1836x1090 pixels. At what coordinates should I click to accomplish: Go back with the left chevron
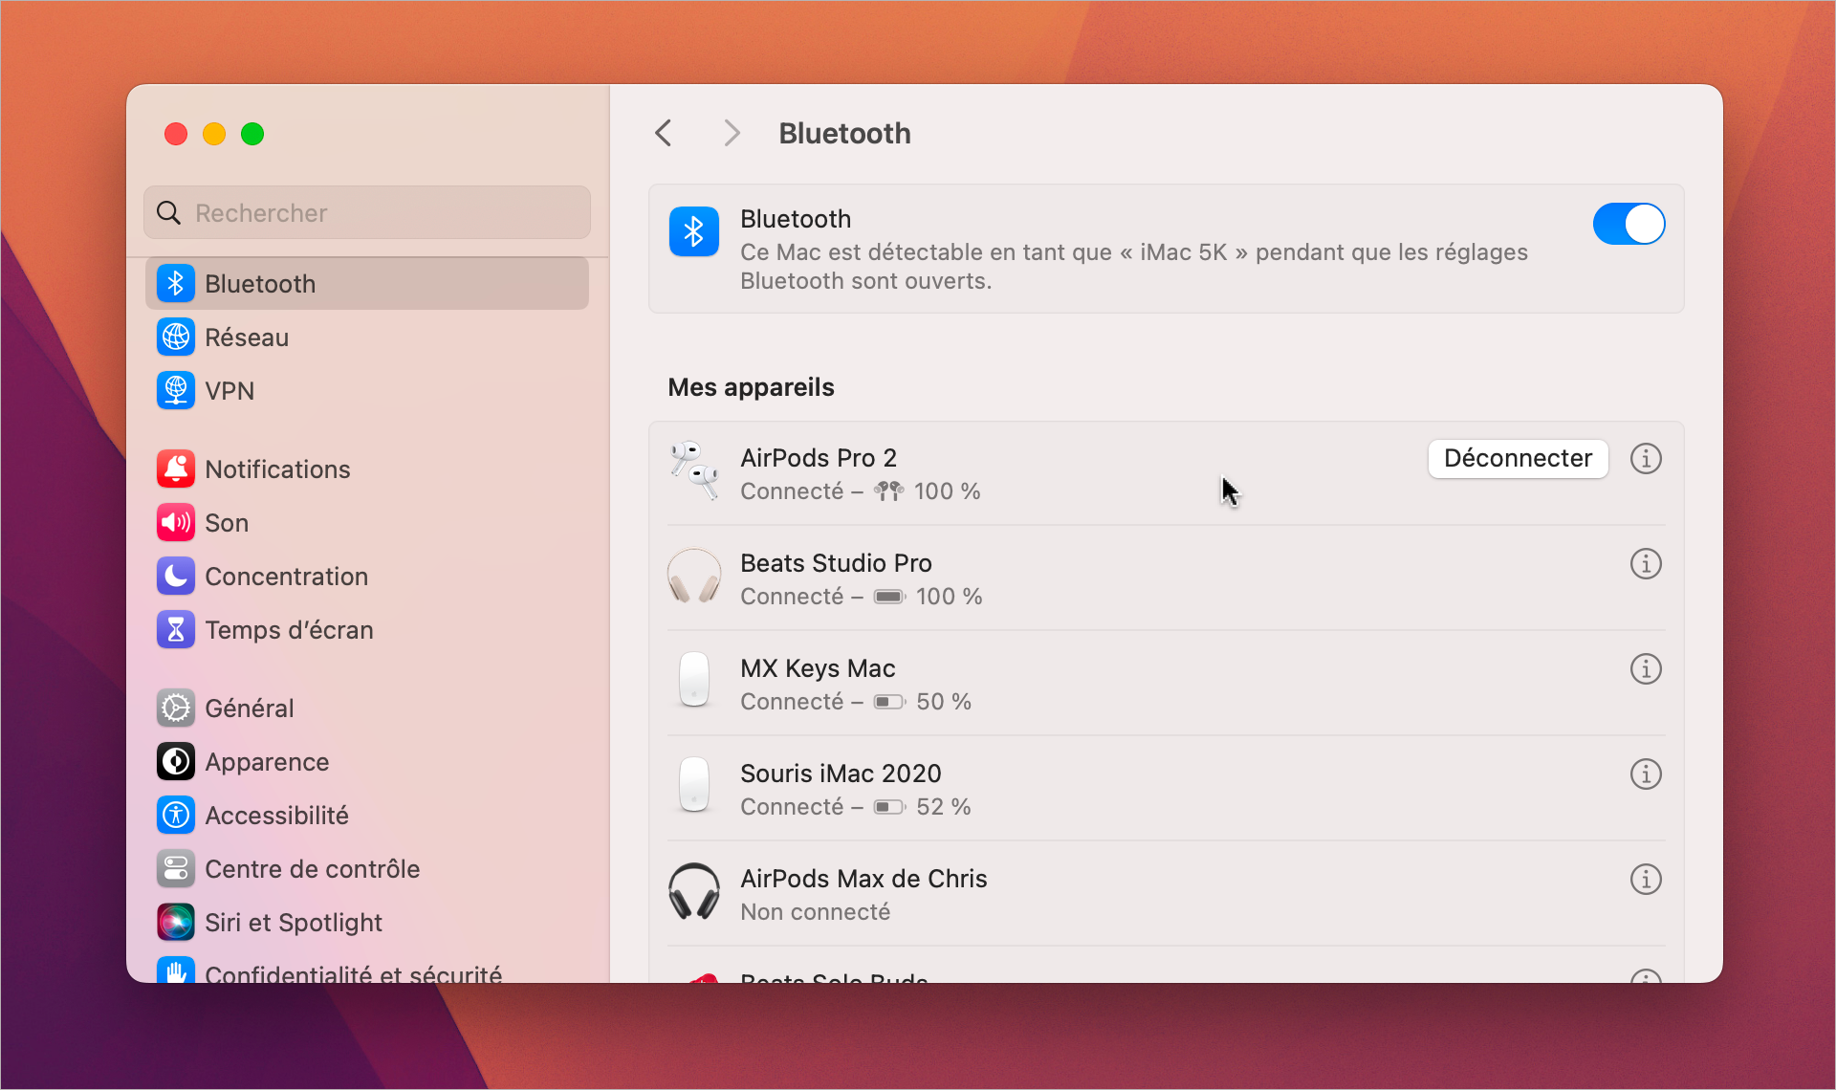point(664,133)
